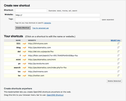This screenshot has width=126, height=101.
Task: Click the orange arrow beside mint shortcut
Action: 24,60
